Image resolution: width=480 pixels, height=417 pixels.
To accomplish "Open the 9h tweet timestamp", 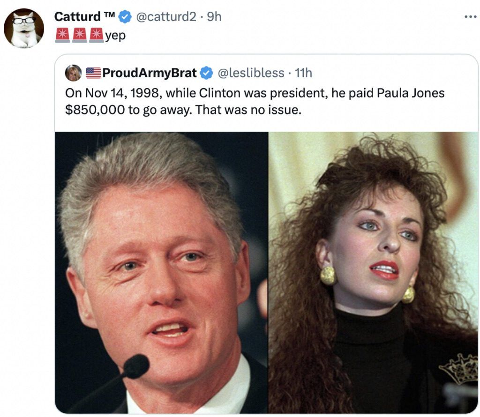I will click(x=214, y=17).
